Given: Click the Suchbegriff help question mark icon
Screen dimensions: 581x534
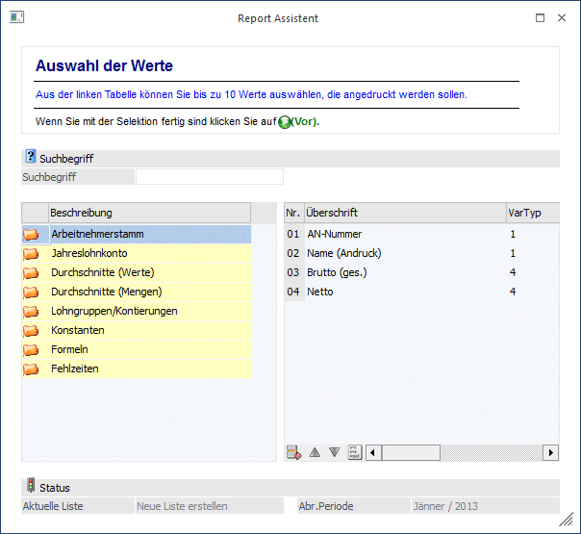Looking at the screenshot, I should [30, 157].
